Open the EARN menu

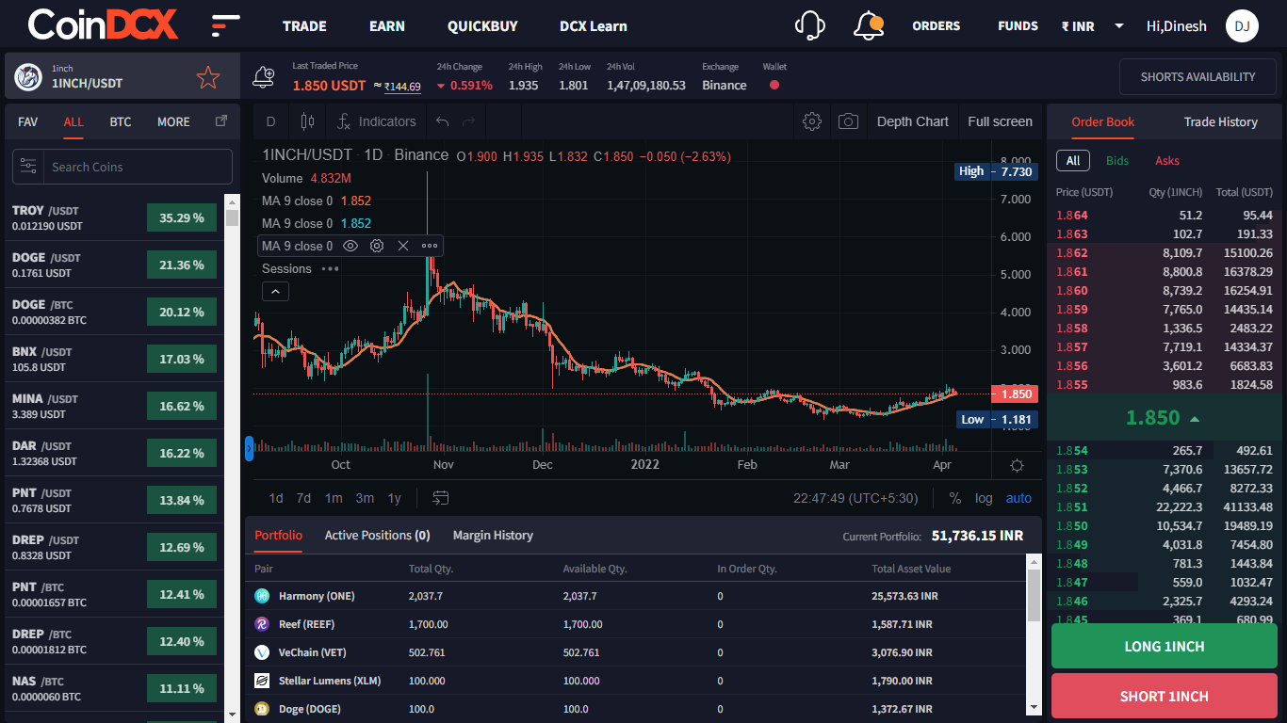tap(387, 26)
